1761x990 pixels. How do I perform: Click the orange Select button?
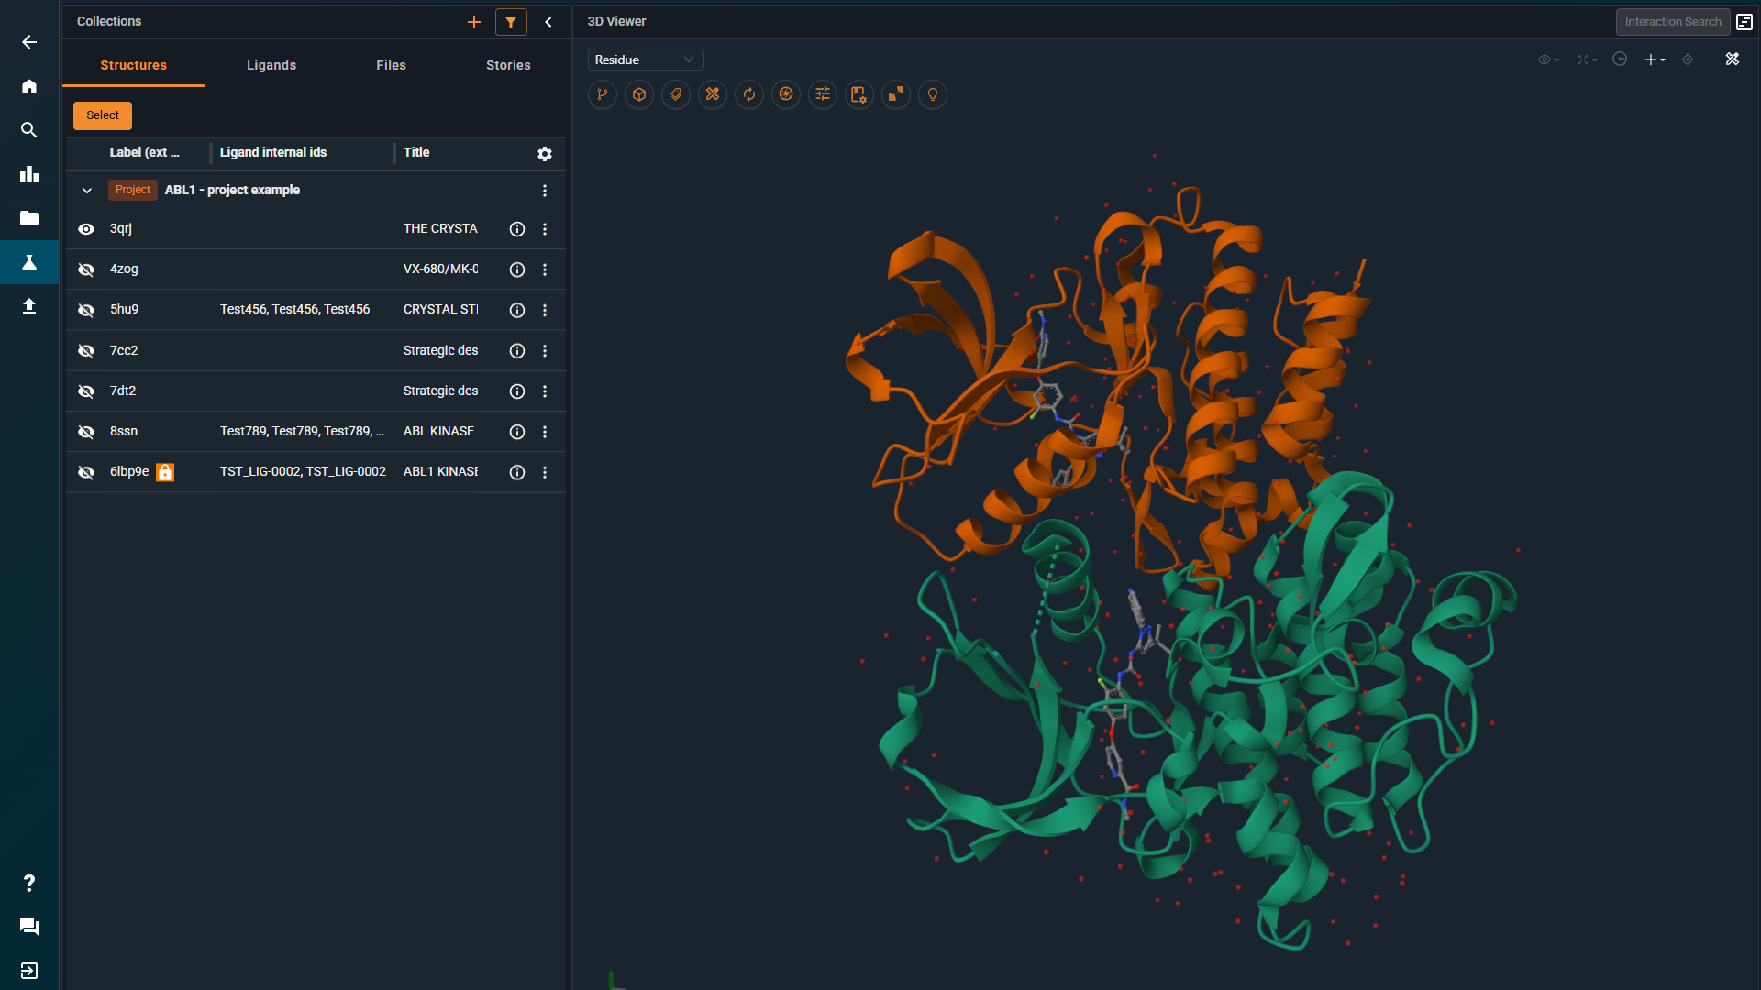tap(103, 115)
